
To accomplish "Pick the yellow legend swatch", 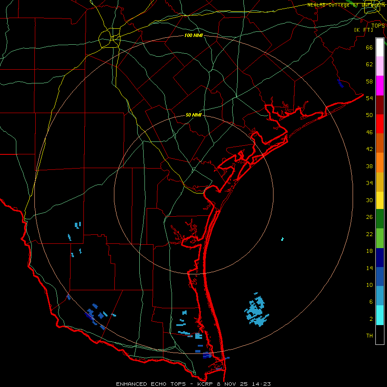I will click(380, 200).
